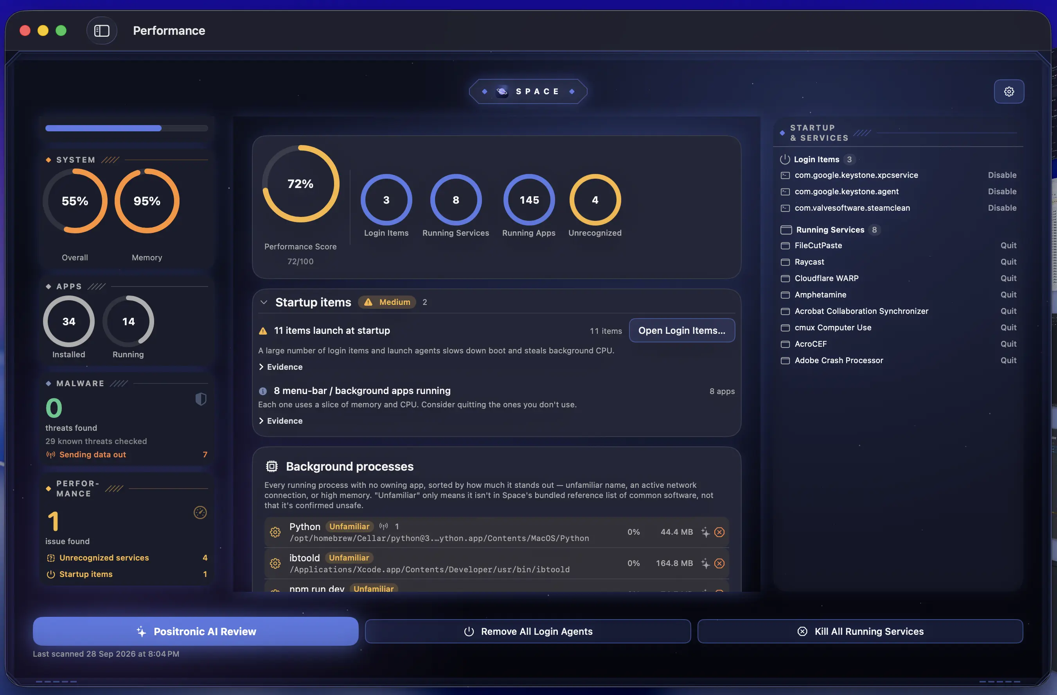This screenshot has width=1057, height=695.
Task: Open Startup items row in Performance sidebar
Action: [127, 574]
